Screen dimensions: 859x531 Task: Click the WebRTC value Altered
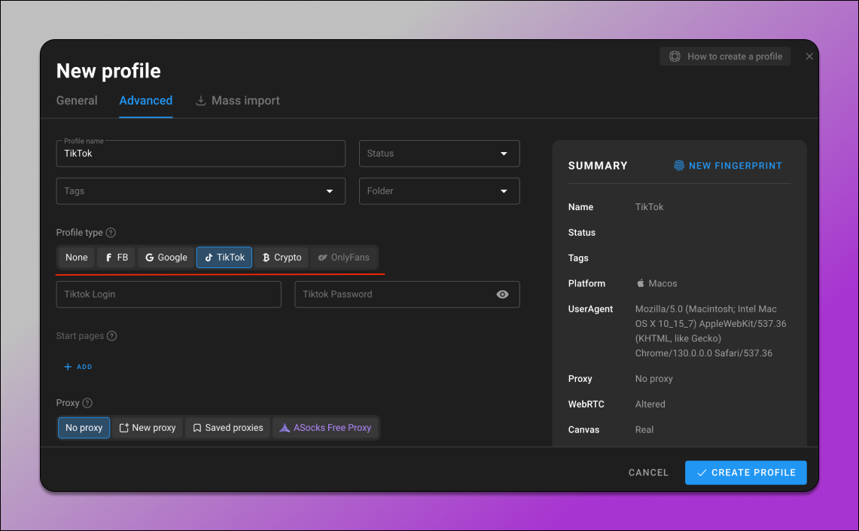click(650, 404)
